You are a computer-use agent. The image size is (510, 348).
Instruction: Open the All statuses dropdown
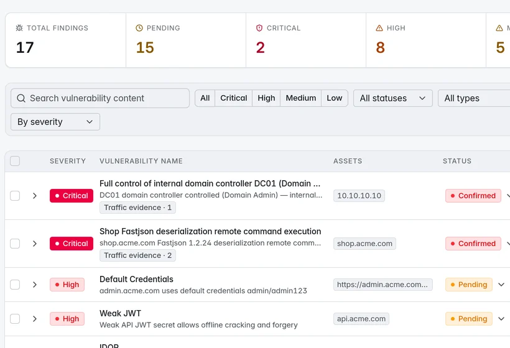[x=393, y=98]
